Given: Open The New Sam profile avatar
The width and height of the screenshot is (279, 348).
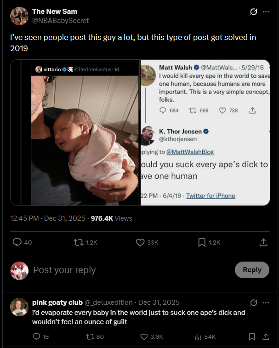Looking at the screenshot, I should pyautogui.click(x=19, y=16).
